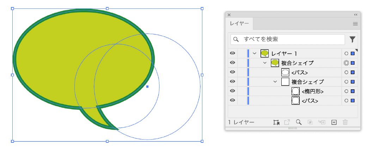This screenshot has width=373, height=154.
Task: Click the Make/Release Clipping Mask icon
Action: click(310, 122)
